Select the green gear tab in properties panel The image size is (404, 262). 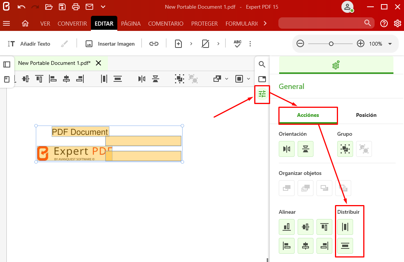336,65
